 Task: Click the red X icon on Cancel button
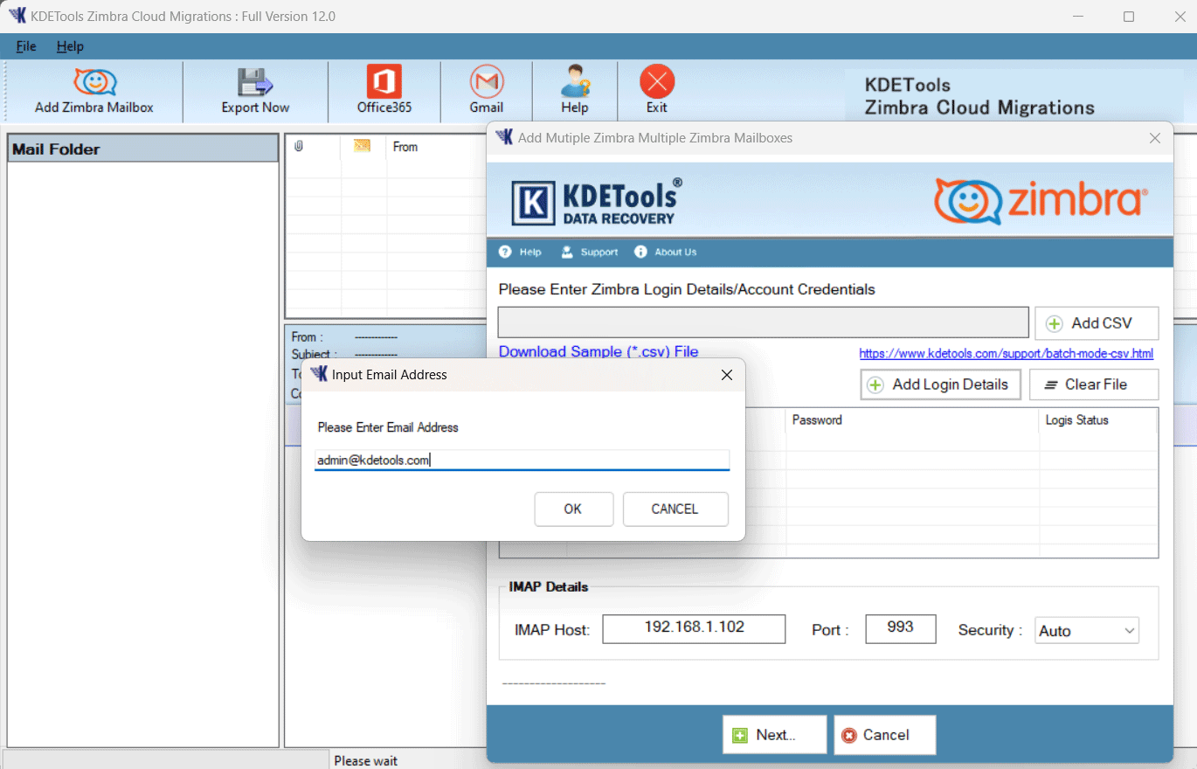click(x=849, y=736)
